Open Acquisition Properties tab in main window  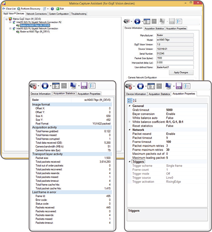click(176, 28)
